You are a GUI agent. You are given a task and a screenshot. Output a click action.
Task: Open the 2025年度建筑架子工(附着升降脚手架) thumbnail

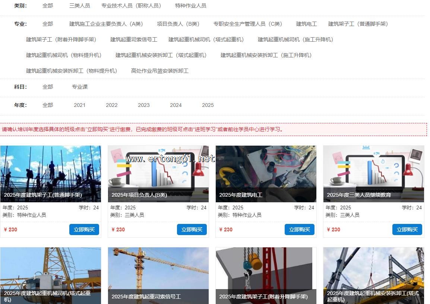click(x=266, y=272)
